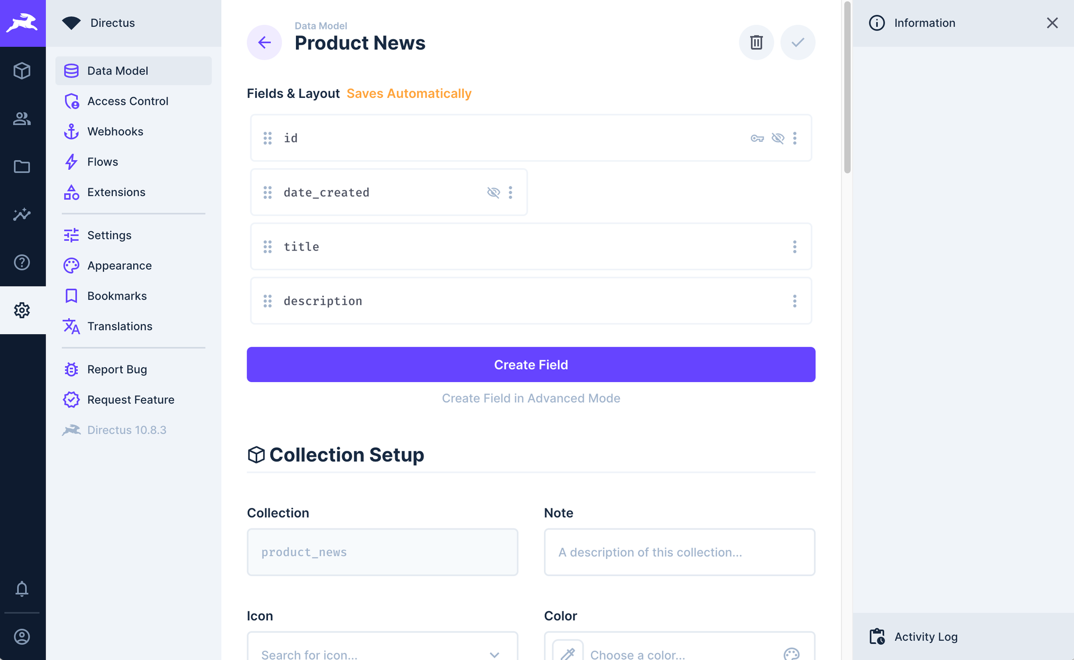Open the notifications bell icon
This screenshot has width=1074, height=660.
[x=22, y=589]
